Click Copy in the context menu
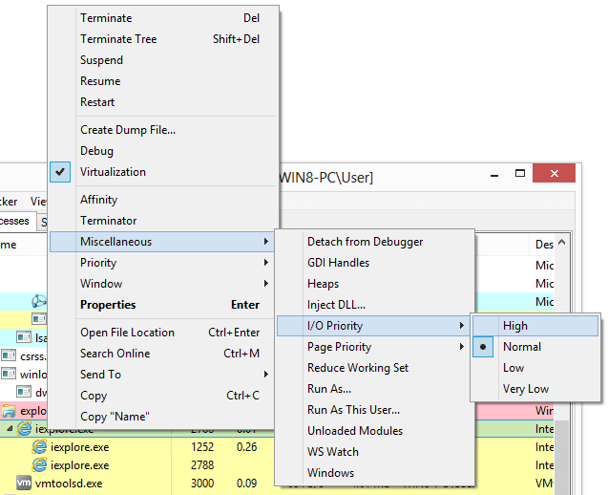 click(162, 396)
